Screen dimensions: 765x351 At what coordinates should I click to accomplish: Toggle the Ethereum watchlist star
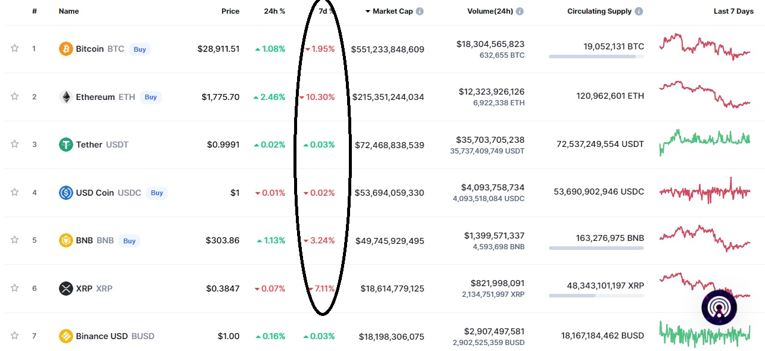(14, 96)
